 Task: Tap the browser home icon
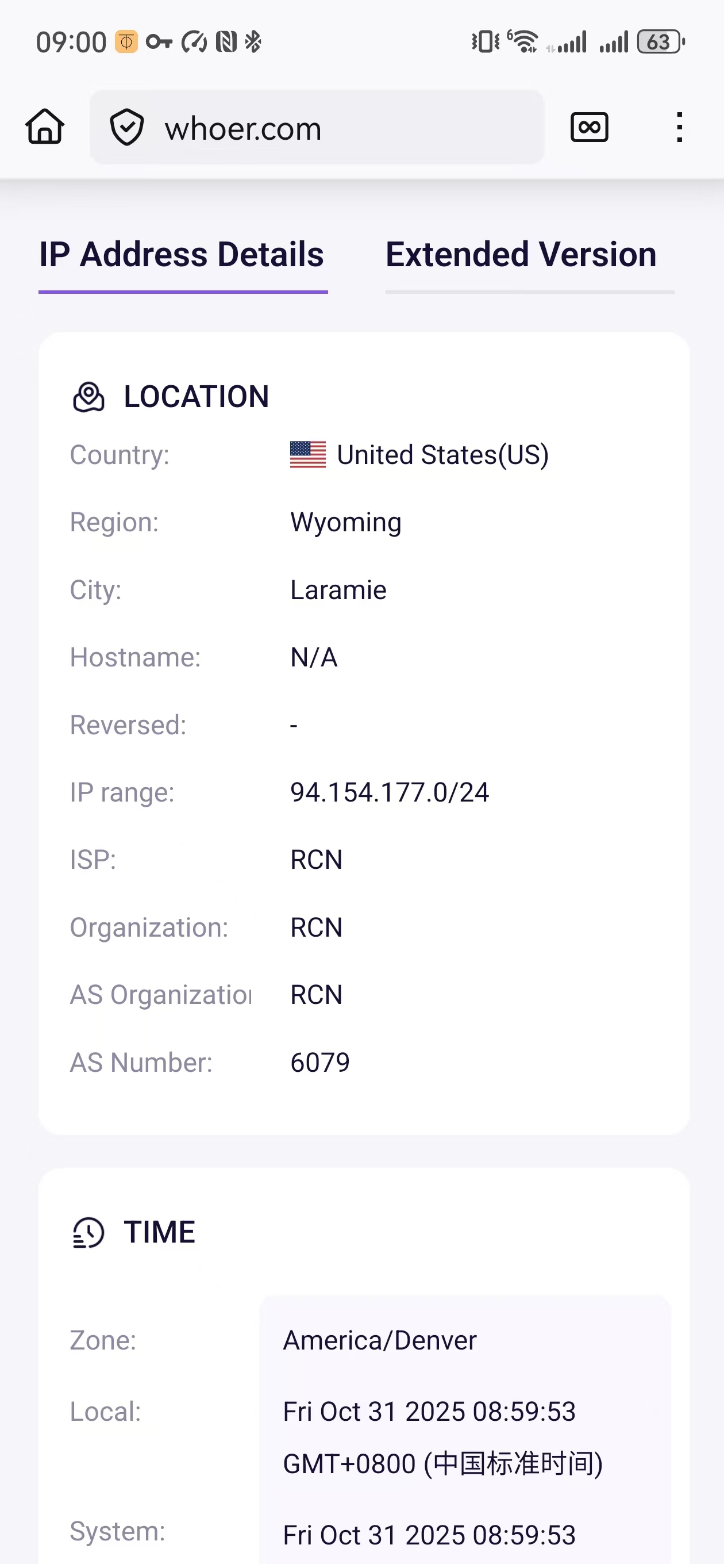coord(45,127)
